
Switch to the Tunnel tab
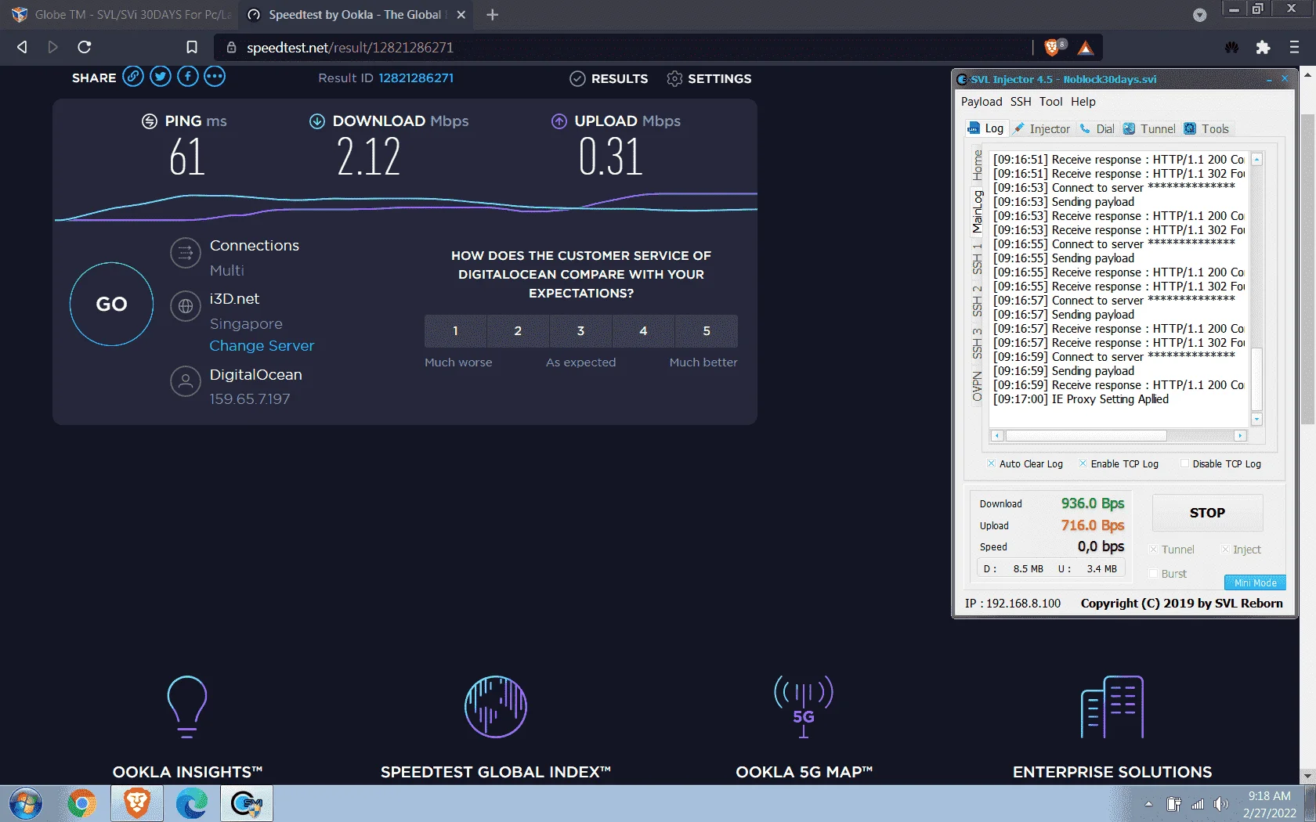(x=1149, y=129)
